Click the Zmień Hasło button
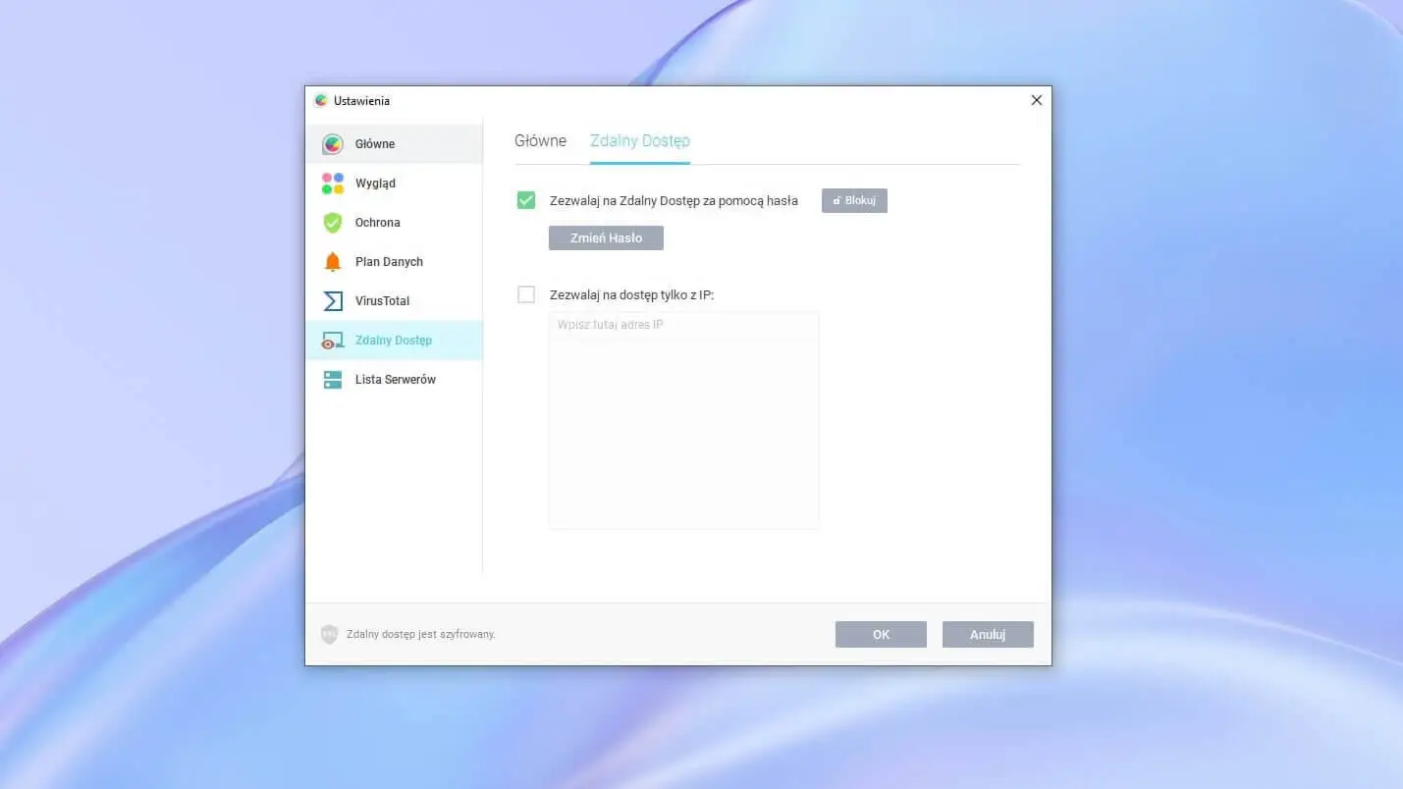 pos(606,238)
